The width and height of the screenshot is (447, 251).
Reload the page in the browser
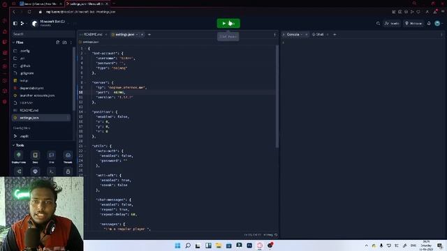click(29, 12)
